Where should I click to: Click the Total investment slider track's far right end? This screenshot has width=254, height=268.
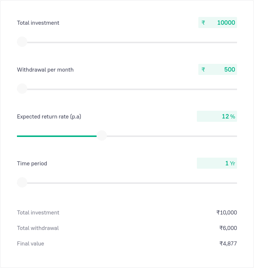[236, 42]
